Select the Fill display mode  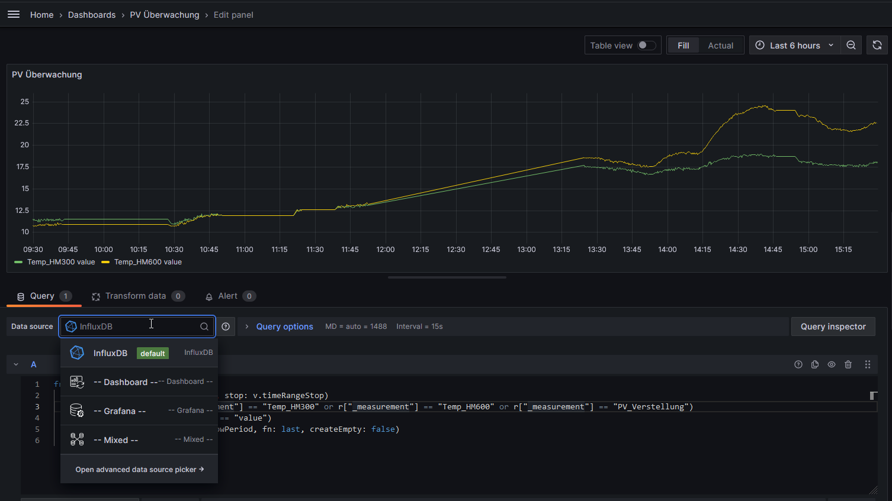pos(683,46)
